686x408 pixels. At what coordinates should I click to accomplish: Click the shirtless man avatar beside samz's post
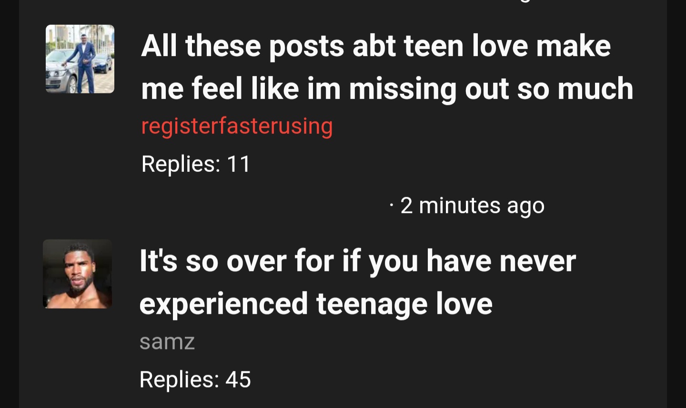coord(78,274)
